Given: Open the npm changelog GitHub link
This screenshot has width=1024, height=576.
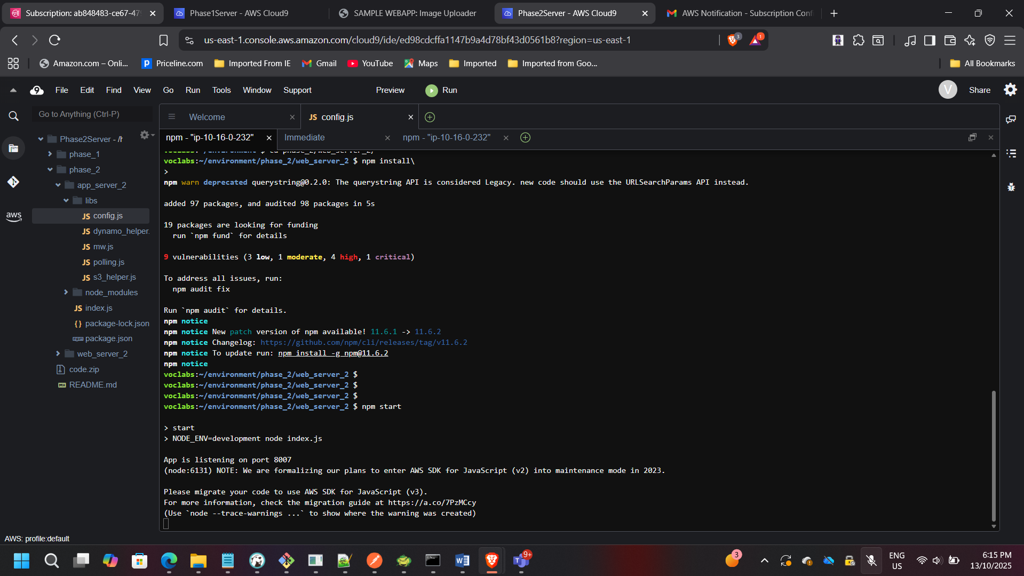Looking at the screenshot, I should point(363,343).
